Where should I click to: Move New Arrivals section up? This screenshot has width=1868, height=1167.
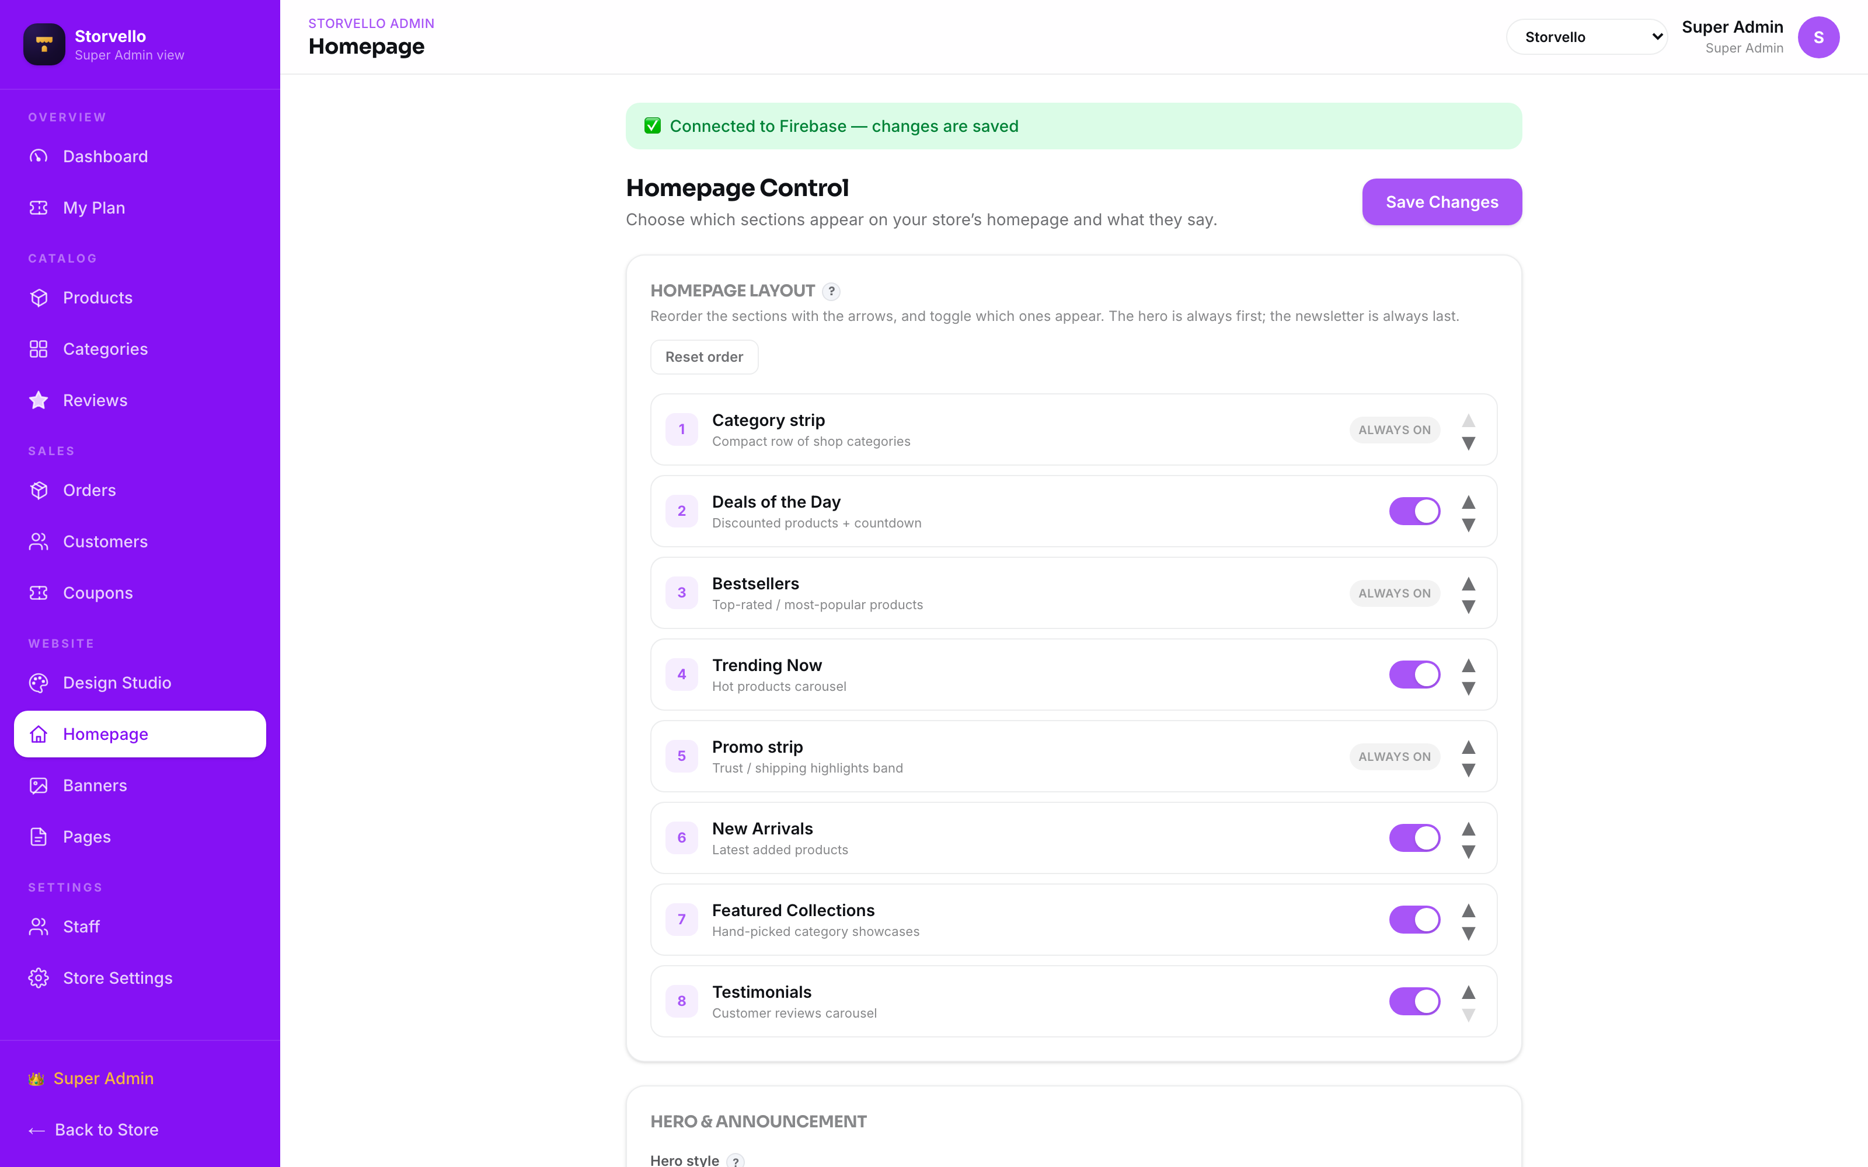[1468, 829]
